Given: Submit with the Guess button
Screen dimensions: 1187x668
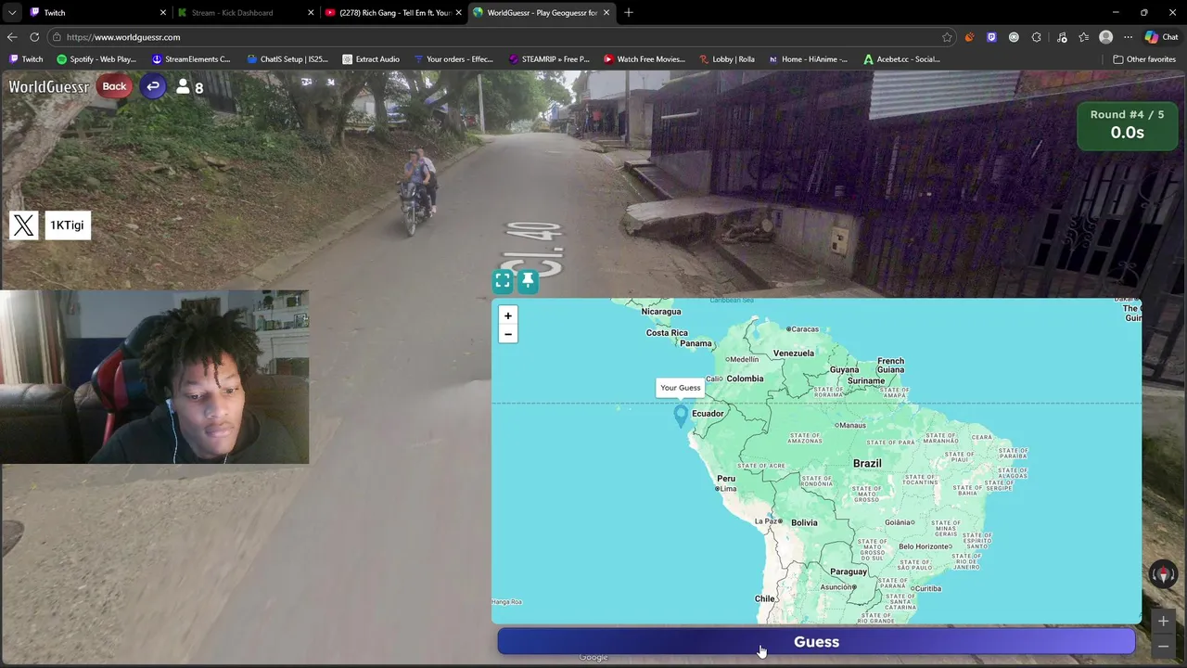Looking at the screenshot, I should click(x=816, y=642).
